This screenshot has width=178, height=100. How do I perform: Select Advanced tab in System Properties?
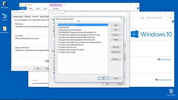35,16
